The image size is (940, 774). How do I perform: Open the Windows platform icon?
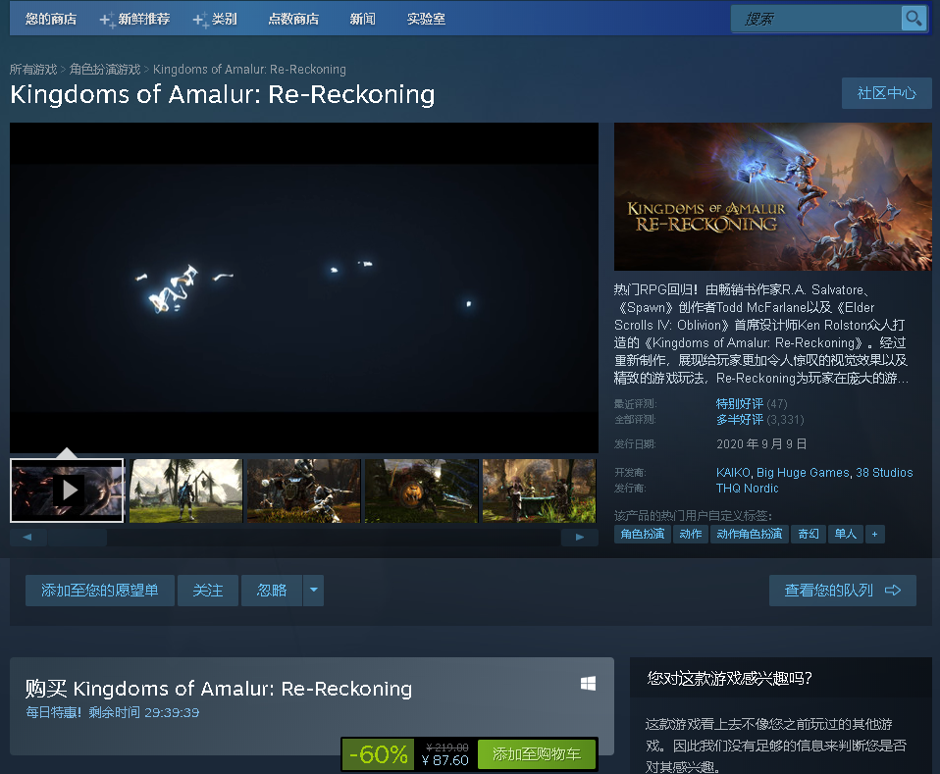point(588,684)
